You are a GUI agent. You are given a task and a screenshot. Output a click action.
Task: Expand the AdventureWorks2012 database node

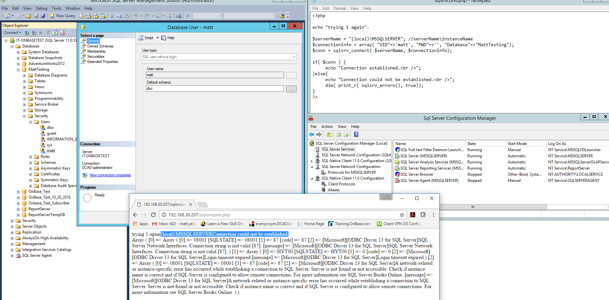point(18,64)
